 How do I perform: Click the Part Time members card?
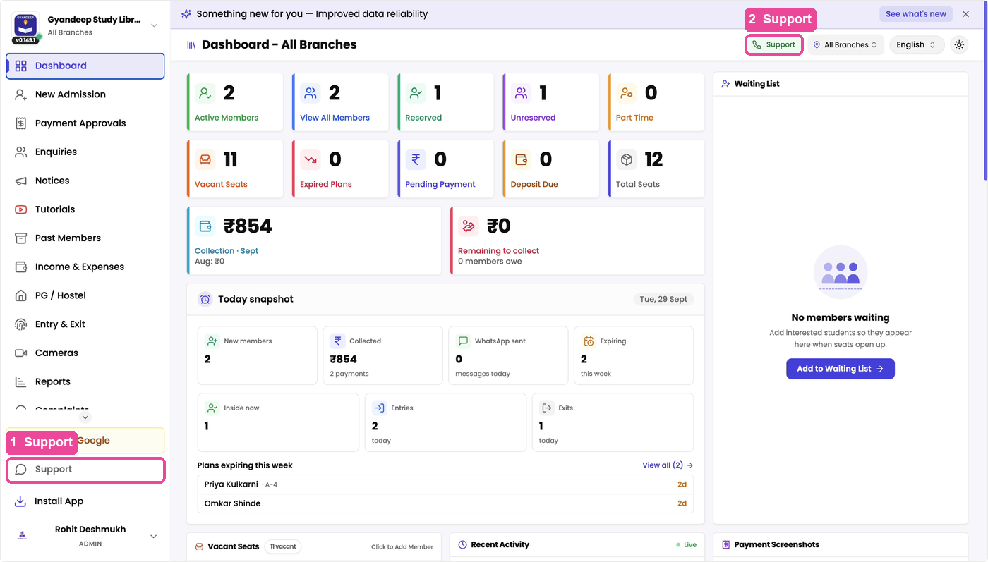656,102
